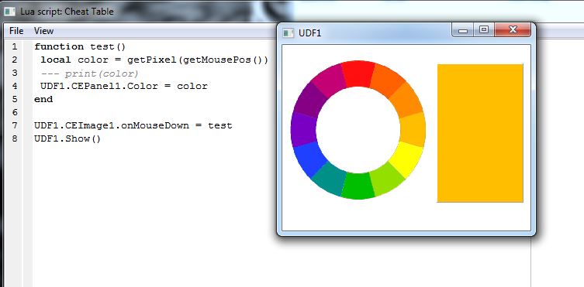Click line number 4 in gutter

14,86
